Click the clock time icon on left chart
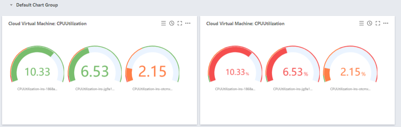 (172, 23)
